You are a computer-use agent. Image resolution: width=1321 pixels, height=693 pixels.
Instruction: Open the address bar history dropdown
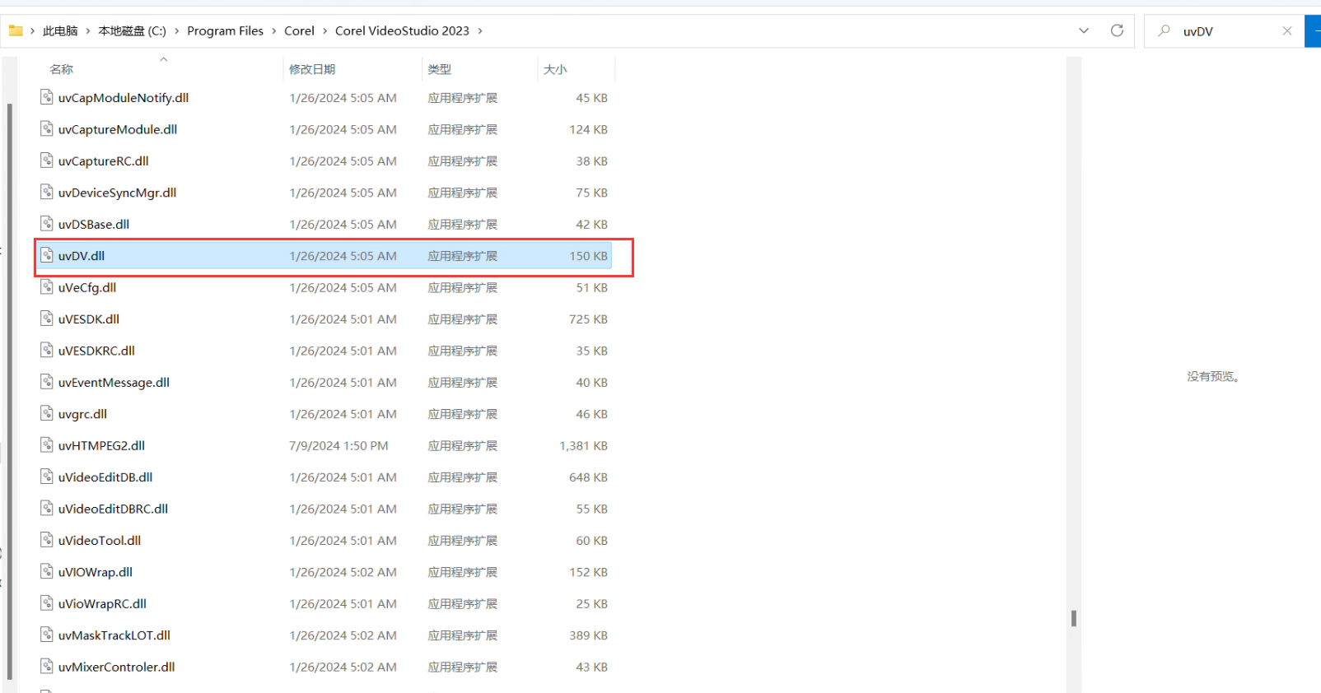(1084, 30)
